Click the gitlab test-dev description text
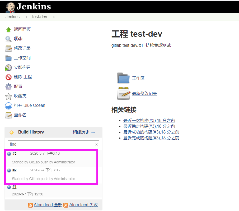 click(141, 45)
